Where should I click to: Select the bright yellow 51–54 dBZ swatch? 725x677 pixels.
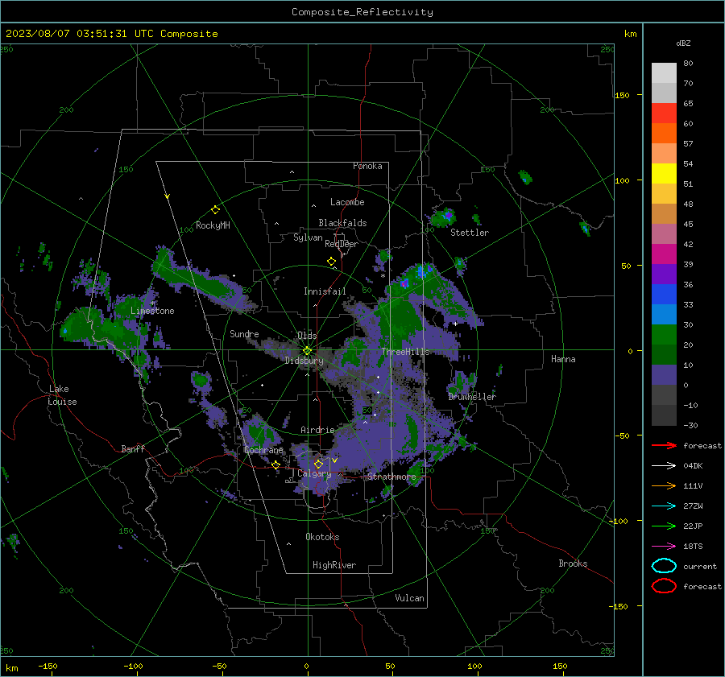664,173
